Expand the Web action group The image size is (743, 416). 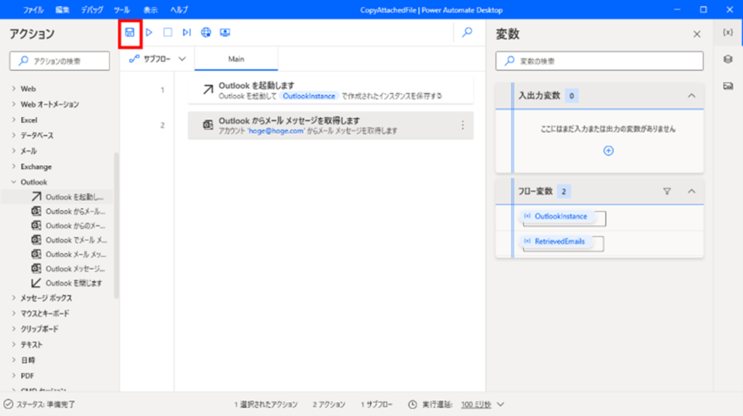pyautogui.click(x=14, y=89)
